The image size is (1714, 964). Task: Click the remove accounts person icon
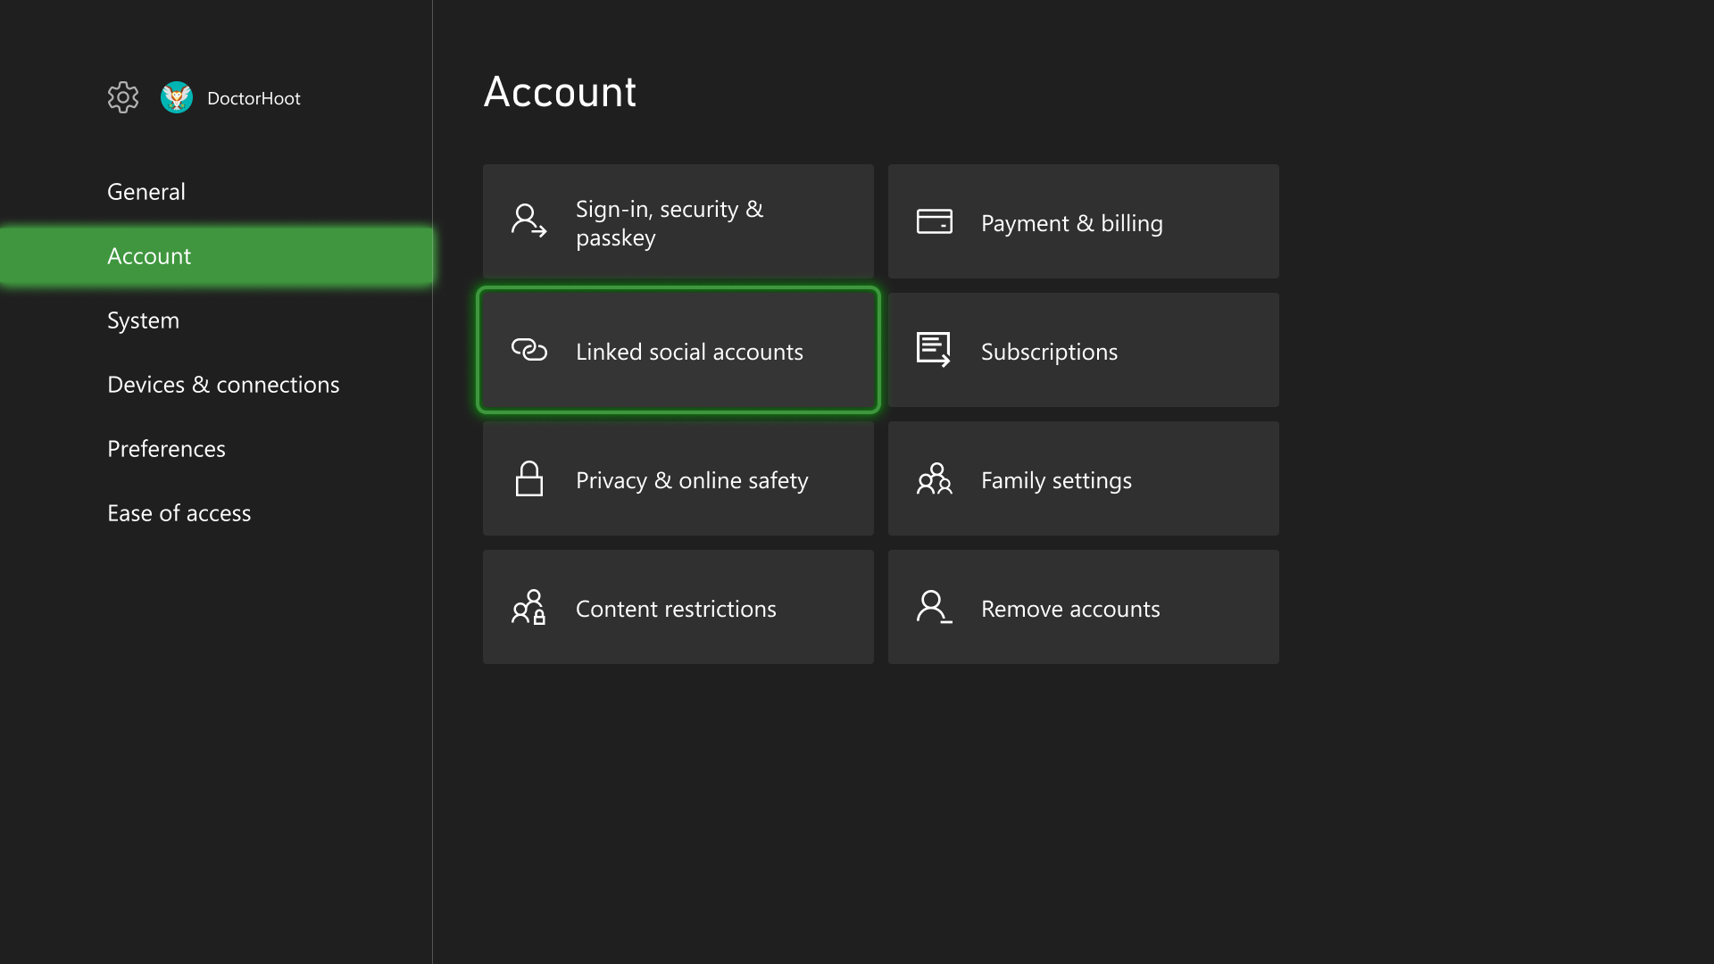934,607
